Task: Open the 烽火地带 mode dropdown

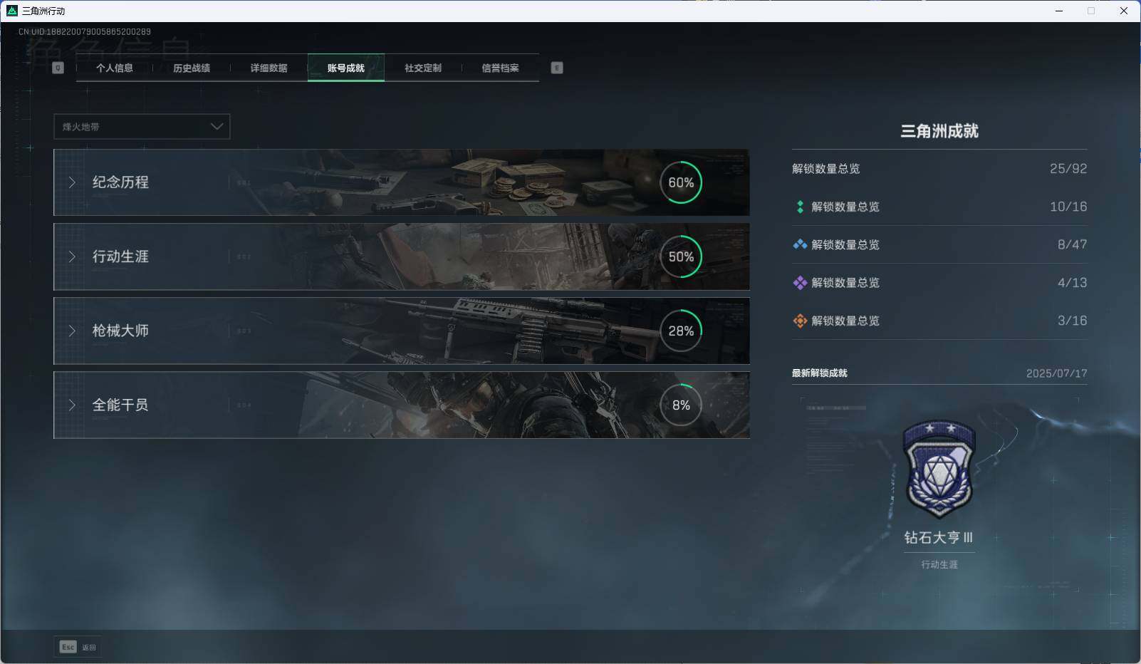Action: [142, 127]
